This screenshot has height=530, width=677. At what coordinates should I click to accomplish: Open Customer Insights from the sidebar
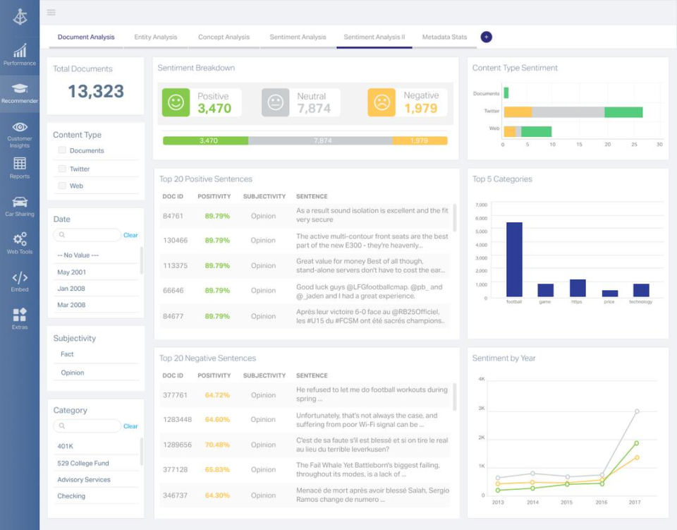click(20, 131)
